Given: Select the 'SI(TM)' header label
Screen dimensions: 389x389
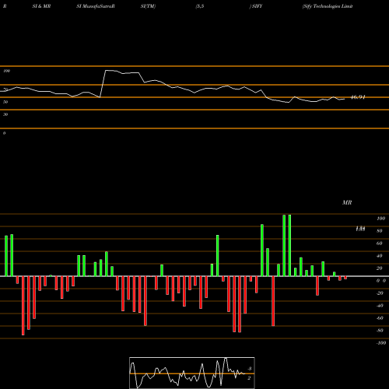Looking at the screenshot, I should pyautogui.click(x=148, y=6).
